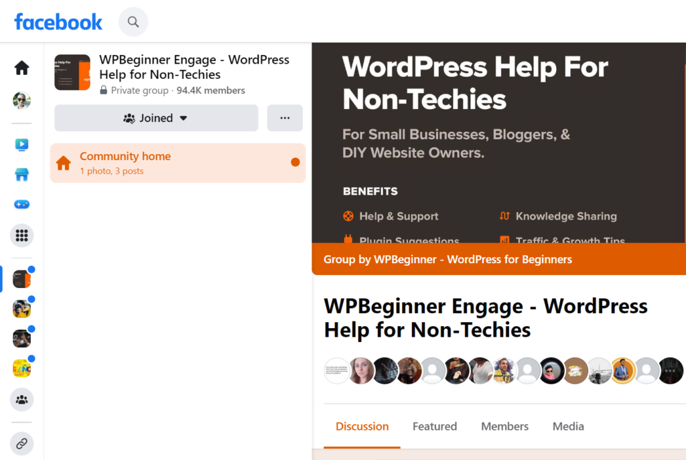Viewport: 686px width, 460px height.
Task: Open your profile avatar in the sidebar
Action: [x=22, y=101]
